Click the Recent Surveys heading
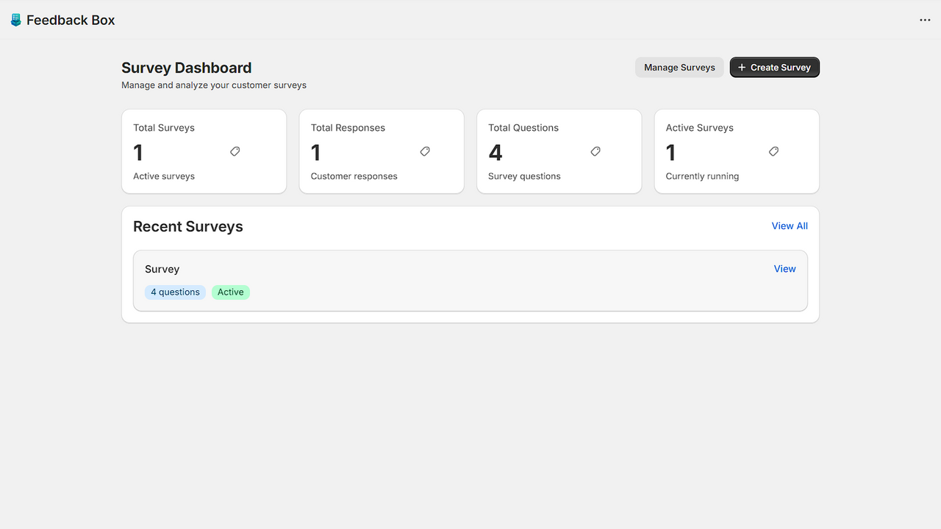941x529 pixels. (x=188, y=227)
